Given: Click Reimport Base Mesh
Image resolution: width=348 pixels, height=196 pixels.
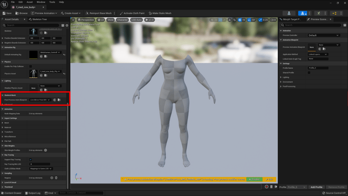Looking at the screenshot, I should (x=99, y=13).
